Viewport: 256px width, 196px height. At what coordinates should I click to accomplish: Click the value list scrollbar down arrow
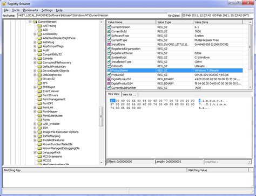(250, 87)
